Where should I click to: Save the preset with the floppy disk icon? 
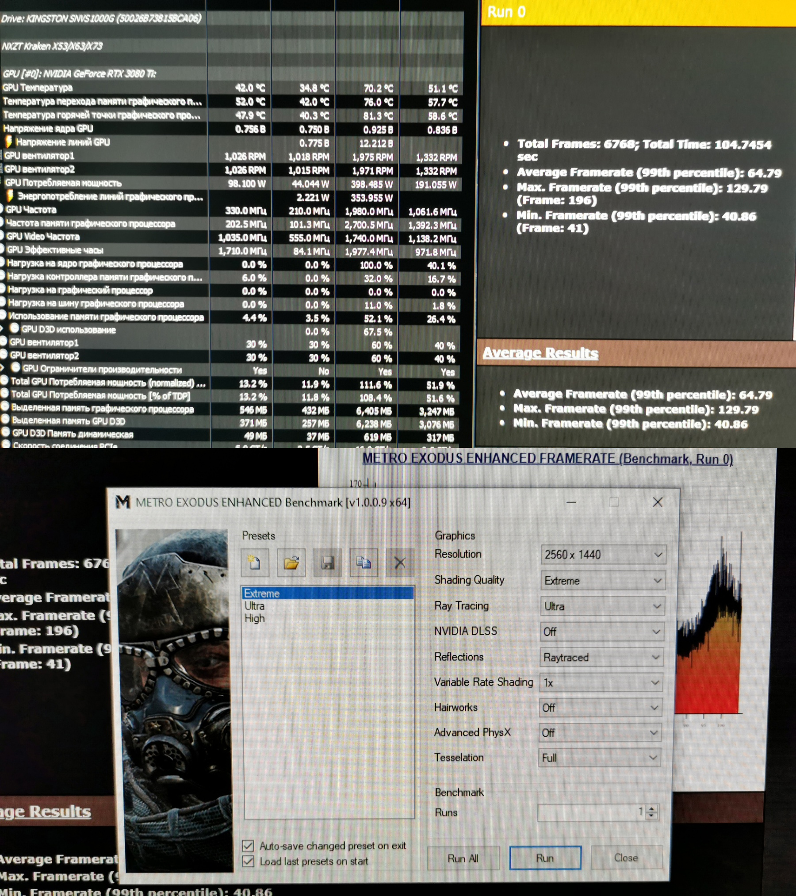[328, 563]
